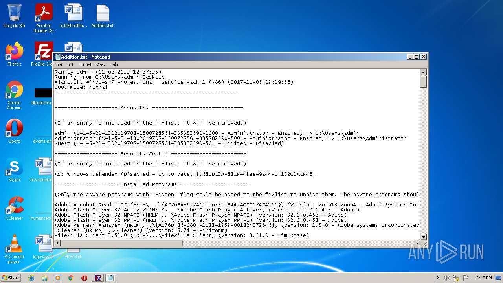Select the publishedfile Word document icon
Screen dimensions: 503x283
click(x=73, y=16)
